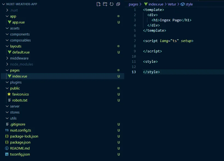Click the info icon beside README.md
Image resolution: width=224 pixels, height=161 pixels.
[7, 148]
